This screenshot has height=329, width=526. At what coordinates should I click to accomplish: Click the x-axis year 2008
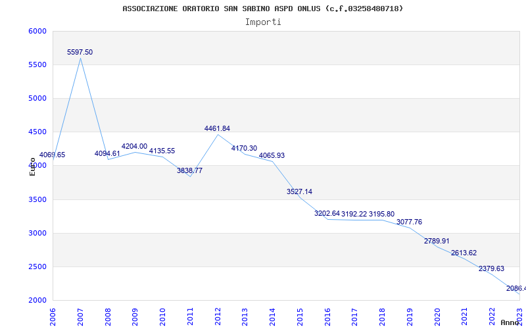(108, 317)
